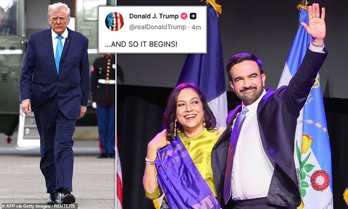The height and width of the screenshot is (209, 348).
Task: Click the yellow tulip on the flag
Action: (x=307, y=143)
